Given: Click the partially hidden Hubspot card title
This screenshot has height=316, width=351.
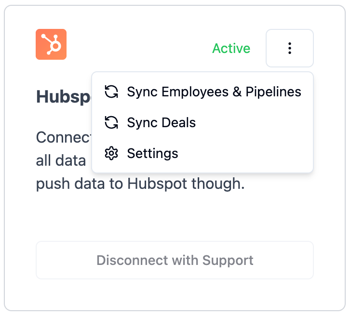Looking at the screenshot, I should 64,97.
